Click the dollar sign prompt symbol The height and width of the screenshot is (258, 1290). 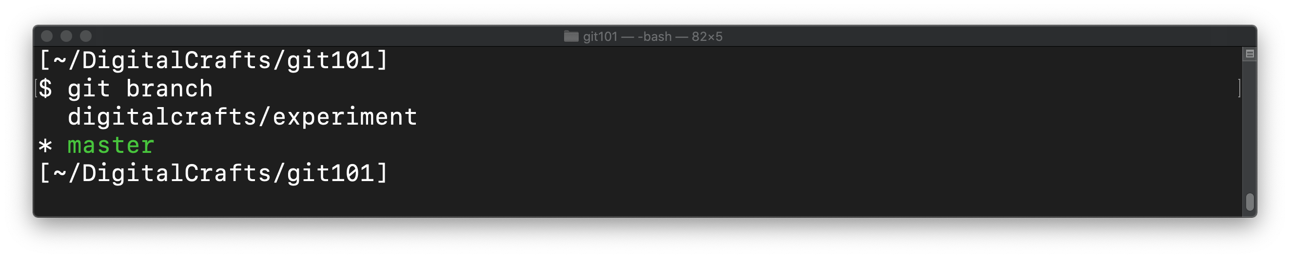45,89
